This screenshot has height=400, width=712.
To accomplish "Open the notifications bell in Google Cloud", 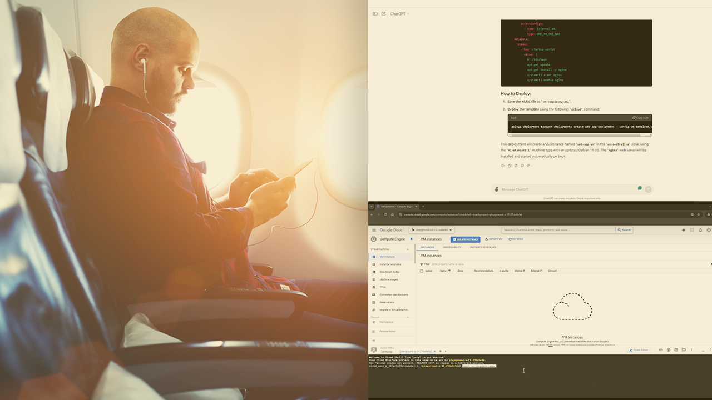I will point(700,230).
